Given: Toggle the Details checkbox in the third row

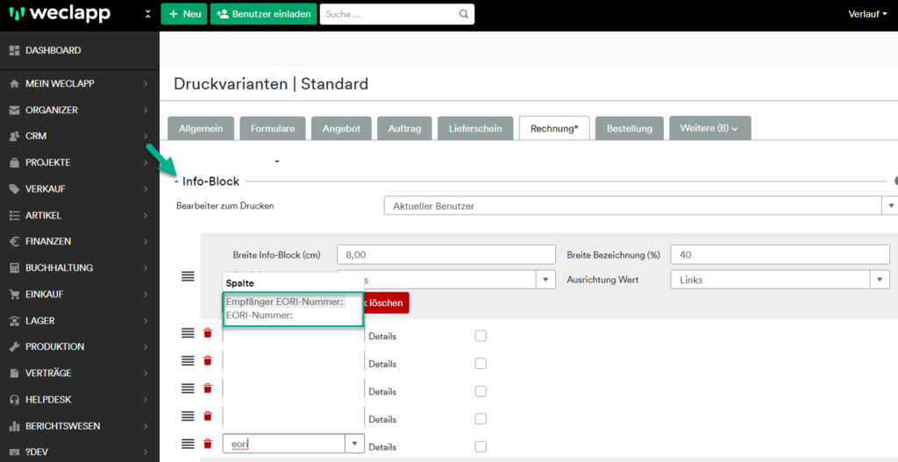Looking at the screenshot, I should [481, 391].
